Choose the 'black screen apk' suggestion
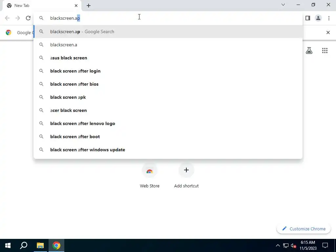This screenshot has height=252, width=336. 168,97
